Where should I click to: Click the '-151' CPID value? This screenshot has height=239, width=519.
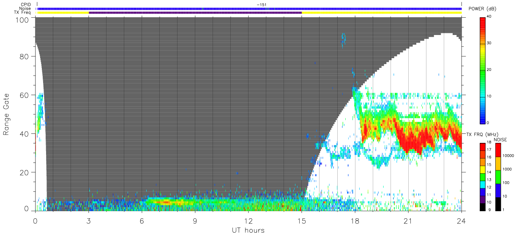point(262,5)
